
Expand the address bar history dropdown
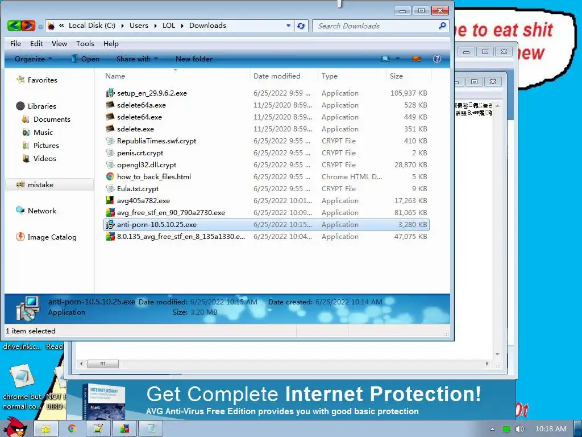coord(288,26)
